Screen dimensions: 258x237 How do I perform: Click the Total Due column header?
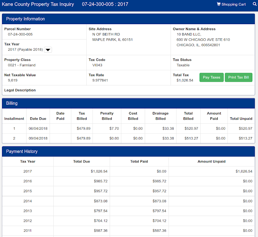coord(81,162)
